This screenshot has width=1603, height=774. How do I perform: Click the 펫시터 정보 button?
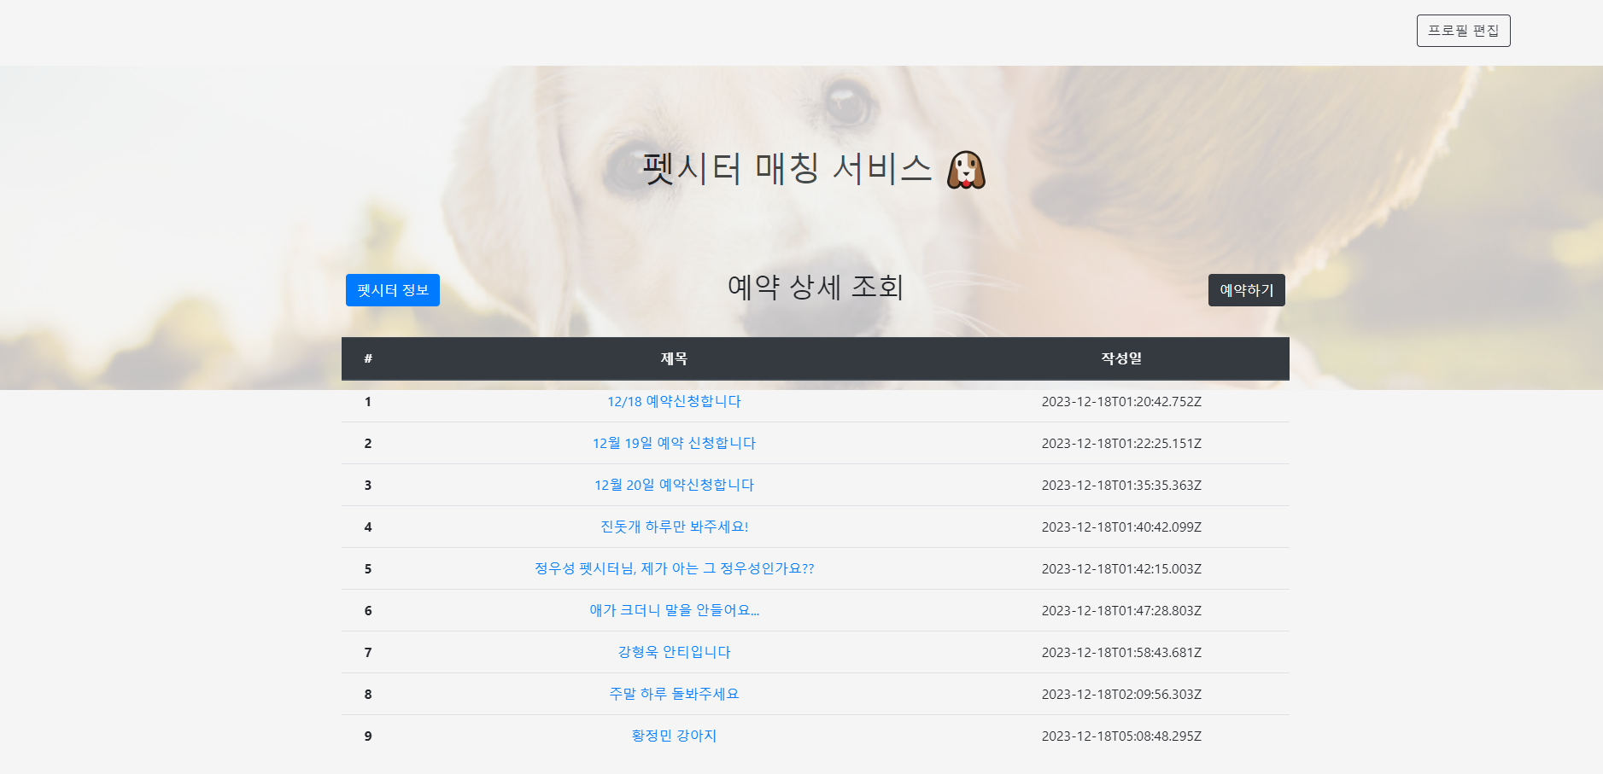coord(393,290)
